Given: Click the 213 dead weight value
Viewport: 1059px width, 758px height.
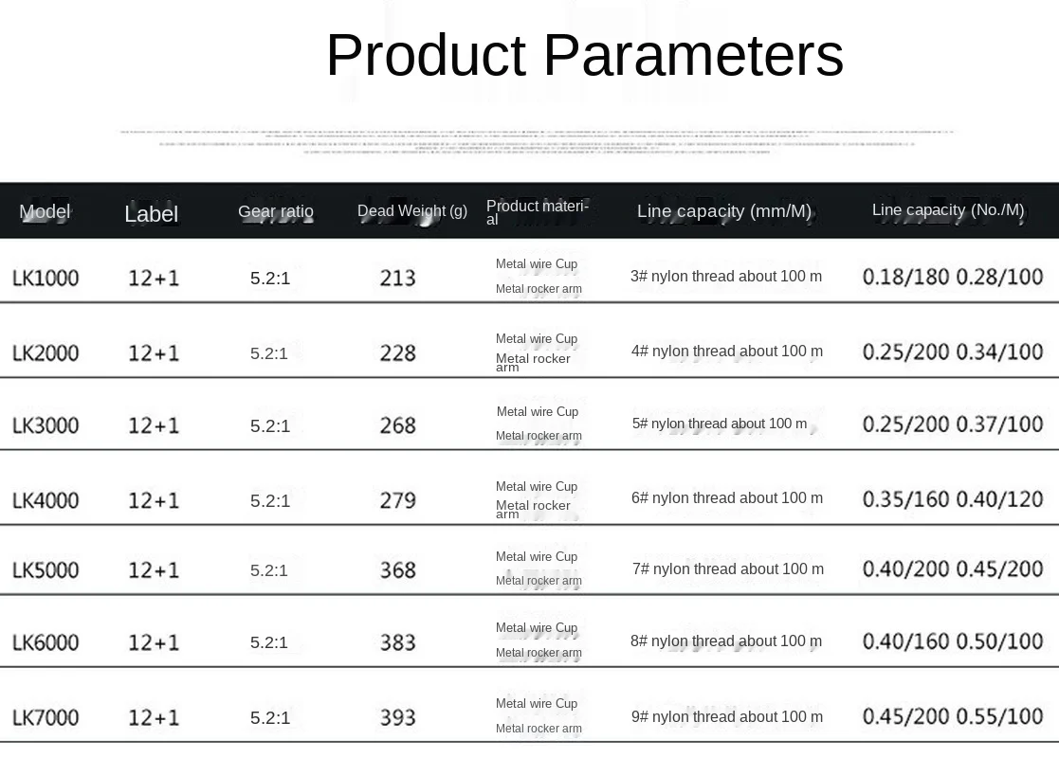Looking at the screenshot, I should coord(397,278).
